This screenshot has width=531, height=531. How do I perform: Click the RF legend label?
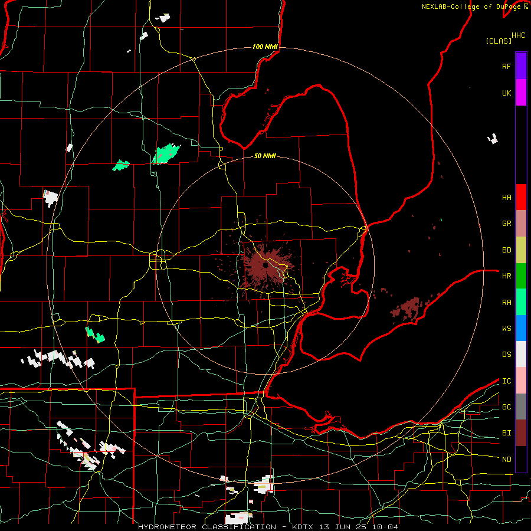coord(506,66)
